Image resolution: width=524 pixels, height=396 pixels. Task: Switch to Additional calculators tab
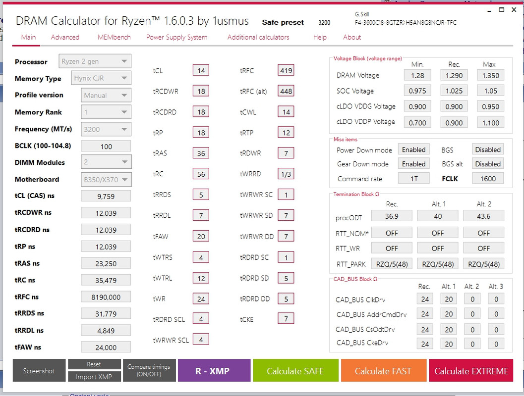258,37
